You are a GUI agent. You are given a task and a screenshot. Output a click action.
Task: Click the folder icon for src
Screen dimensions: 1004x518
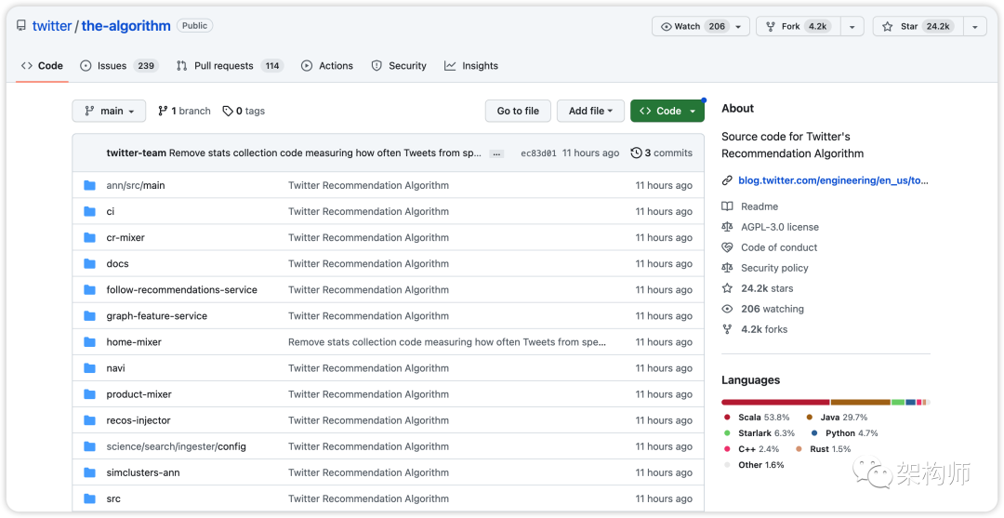pos(89,498)
